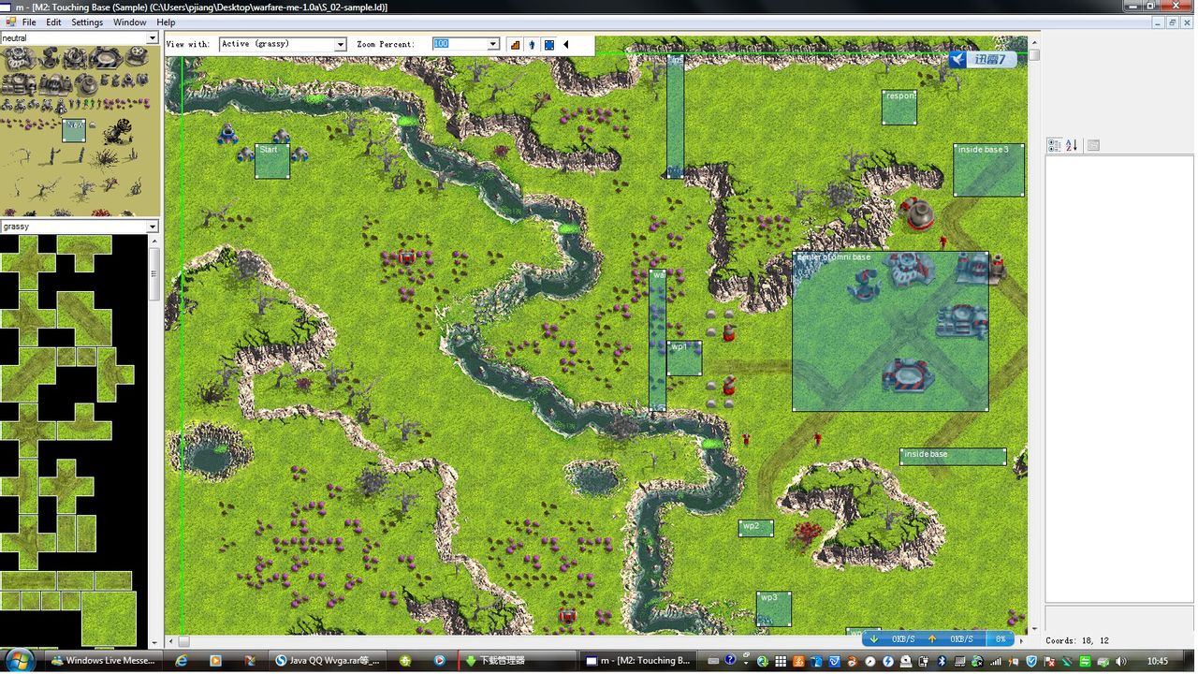
Task: Select the first neutral building in palette
Action: click(x=17, y=58)
